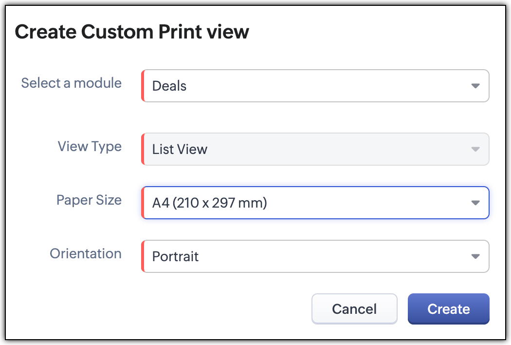Click the 'Paper Size' label
Screen dimensions: 511x345
click(89, 200)
